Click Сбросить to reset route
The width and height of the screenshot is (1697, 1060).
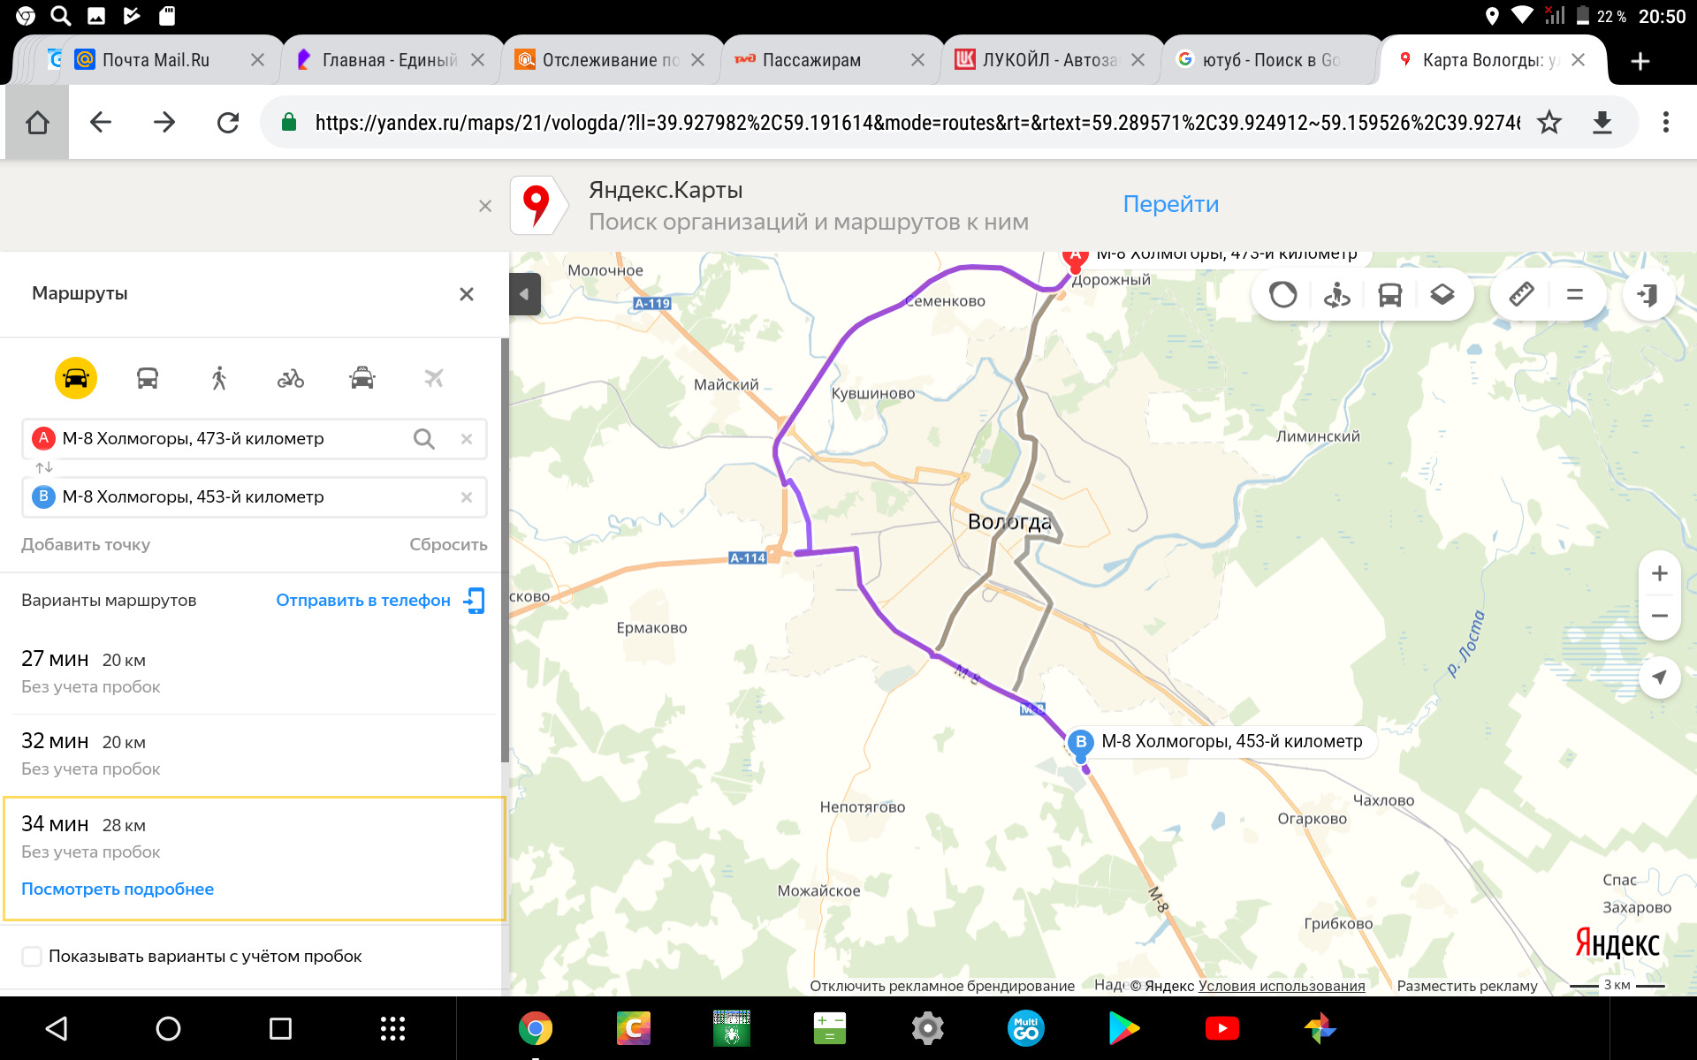(x=448, y=545)
